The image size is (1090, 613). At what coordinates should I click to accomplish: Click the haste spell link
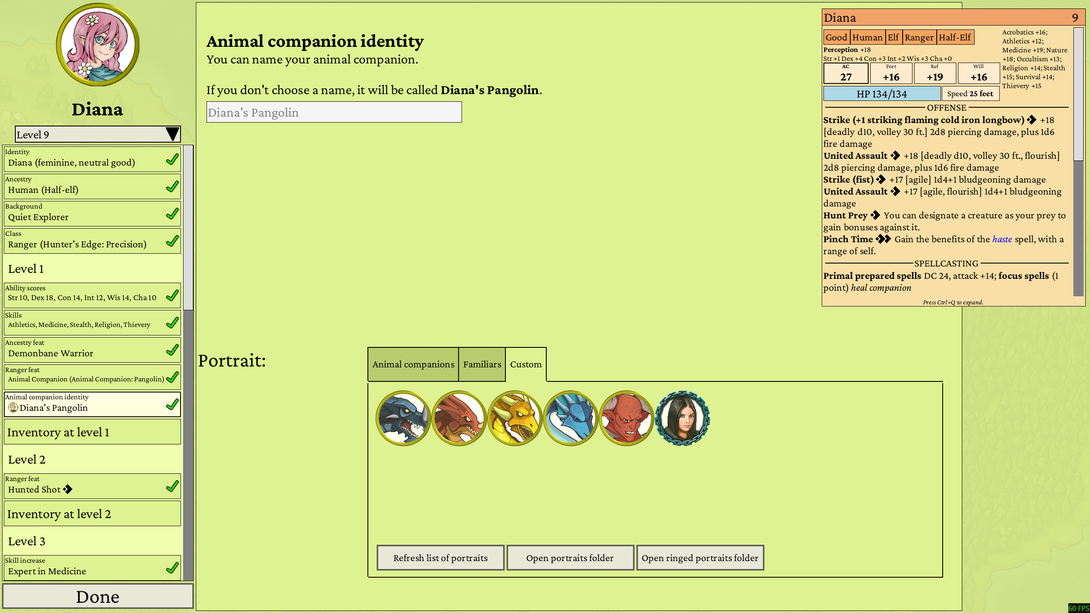[1002, 239]
